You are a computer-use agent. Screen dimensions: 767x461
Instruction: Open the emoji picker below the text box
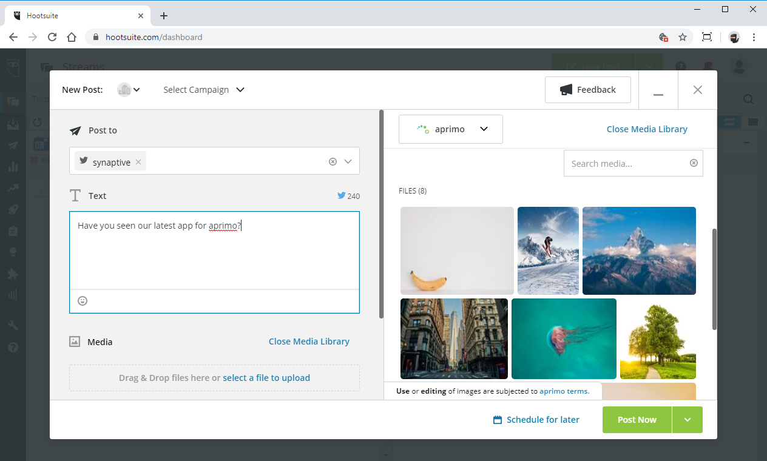83,301
